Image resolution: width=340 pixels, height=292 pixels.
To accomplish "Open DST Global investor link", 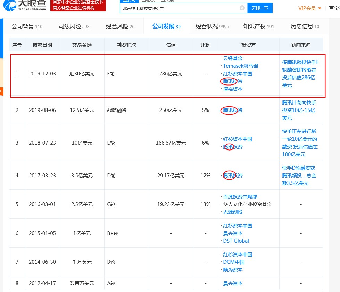I will pos(236,241).
